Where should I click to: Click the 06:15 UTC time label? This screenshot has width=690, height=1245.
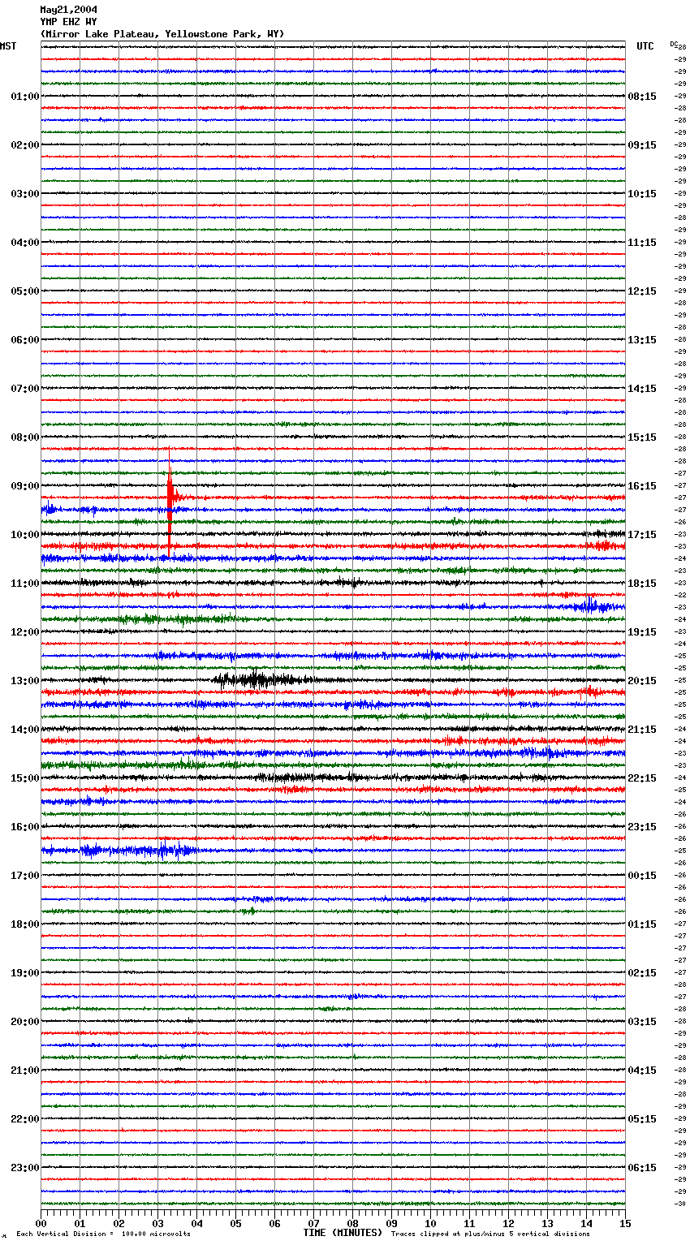click(642, 1168)
